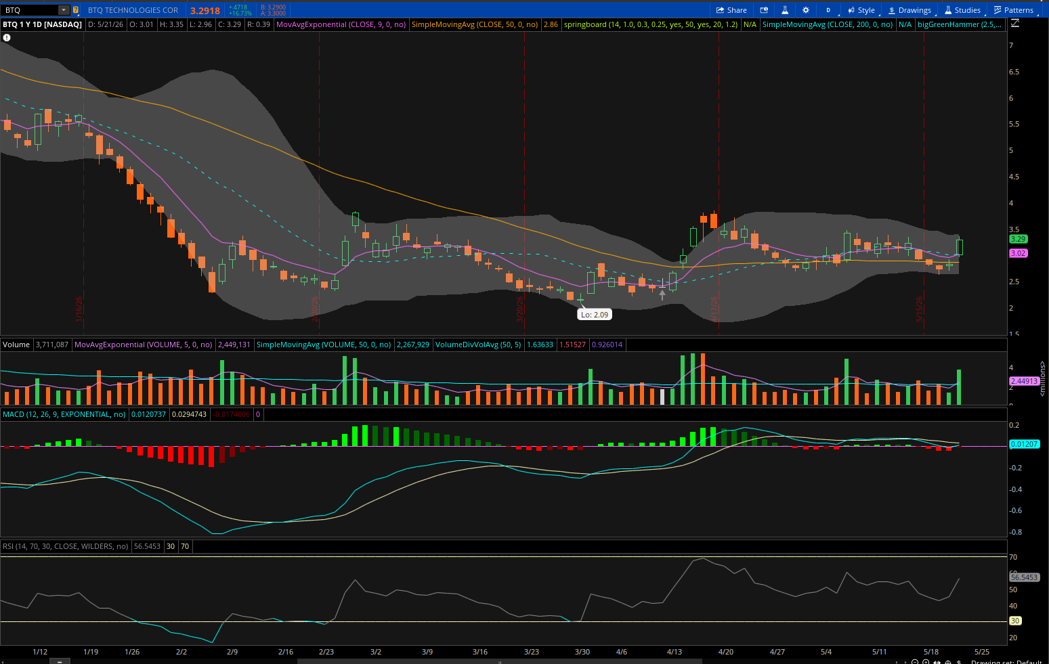
Task: Open the Drawings menu
Action: tap(909, 10)
